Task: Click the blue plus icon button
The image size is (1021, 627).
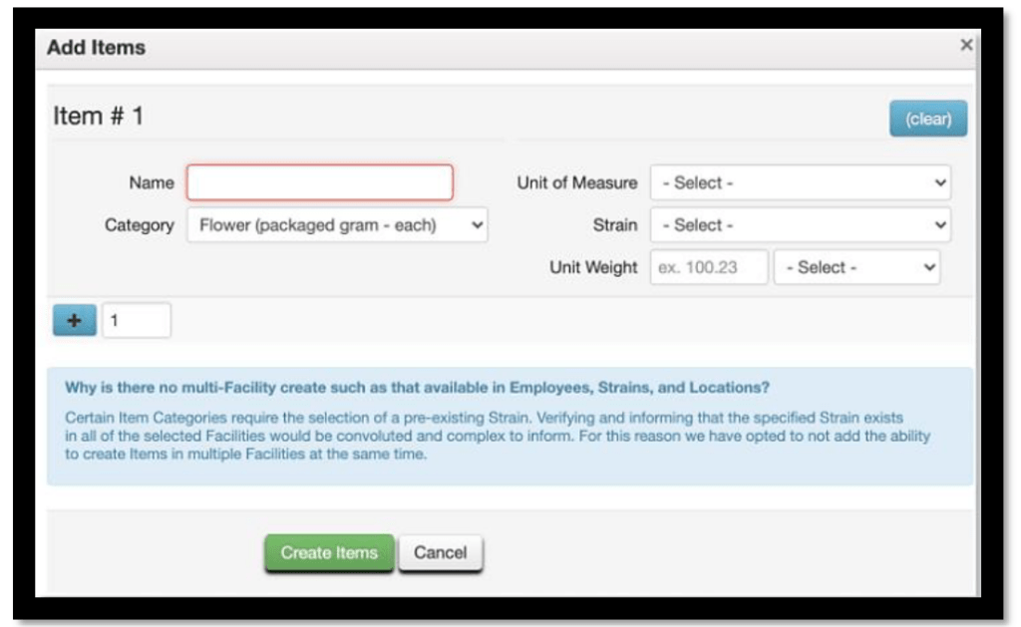Action: click(x=75, y=321)
